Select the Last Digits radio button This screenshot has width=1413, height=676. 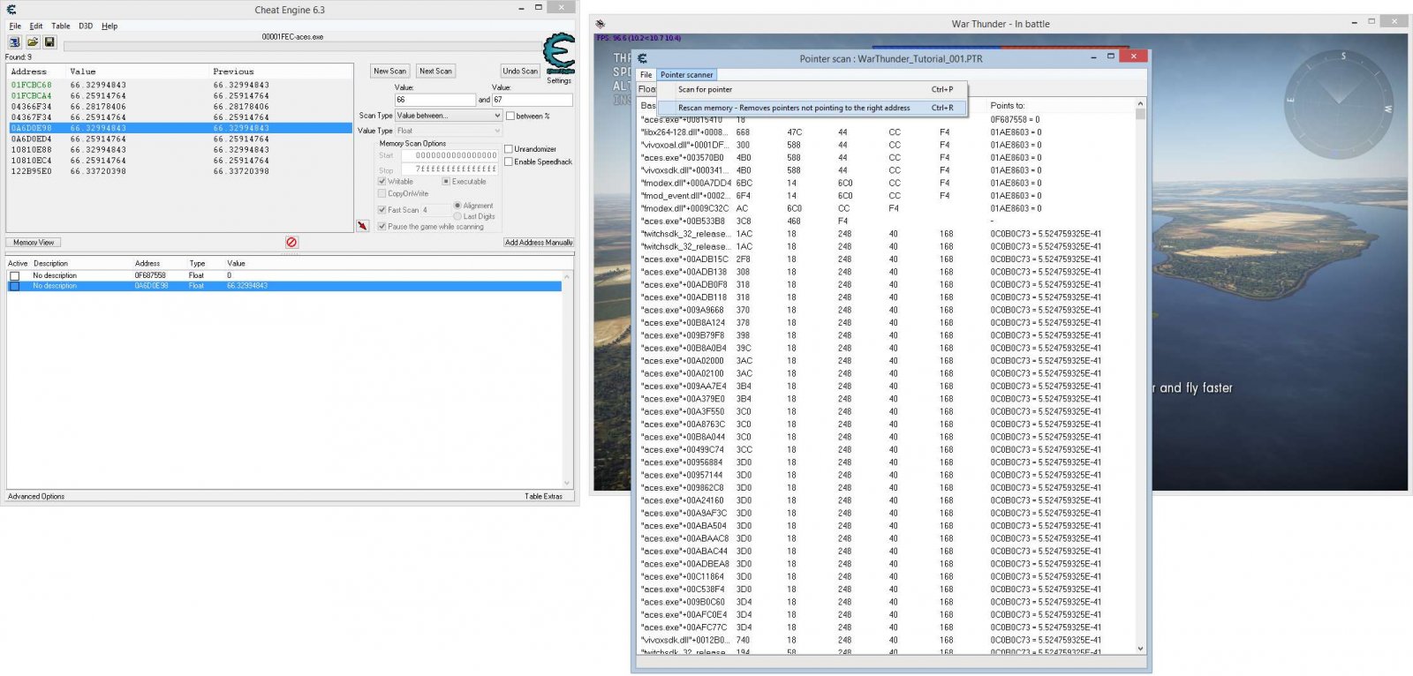457,216
